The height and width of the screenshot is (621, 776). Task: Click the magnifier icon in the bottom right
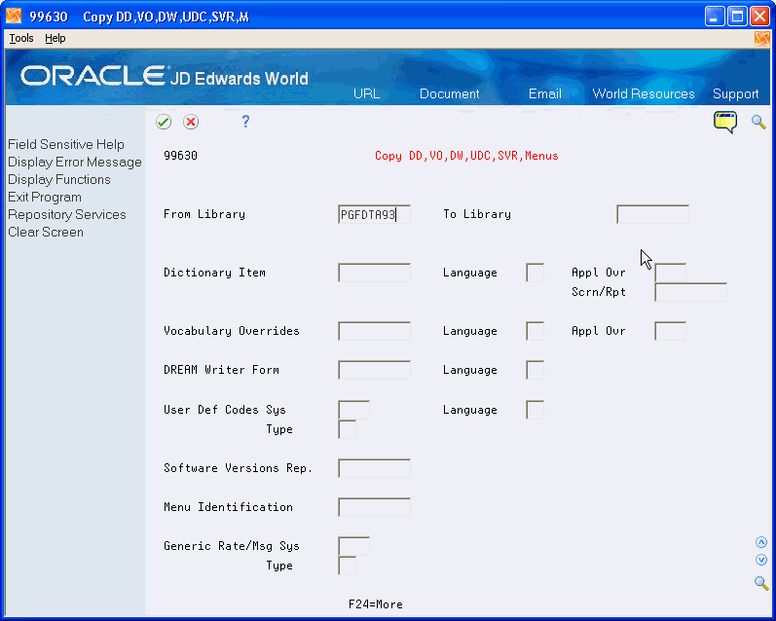point(761,583)
